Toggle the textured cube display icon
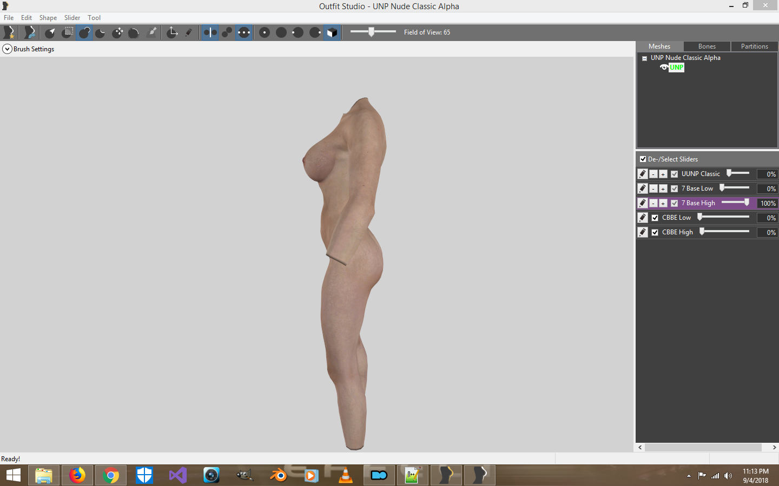Viewport: 779px width, 486px height. click(x=332, y=32)
